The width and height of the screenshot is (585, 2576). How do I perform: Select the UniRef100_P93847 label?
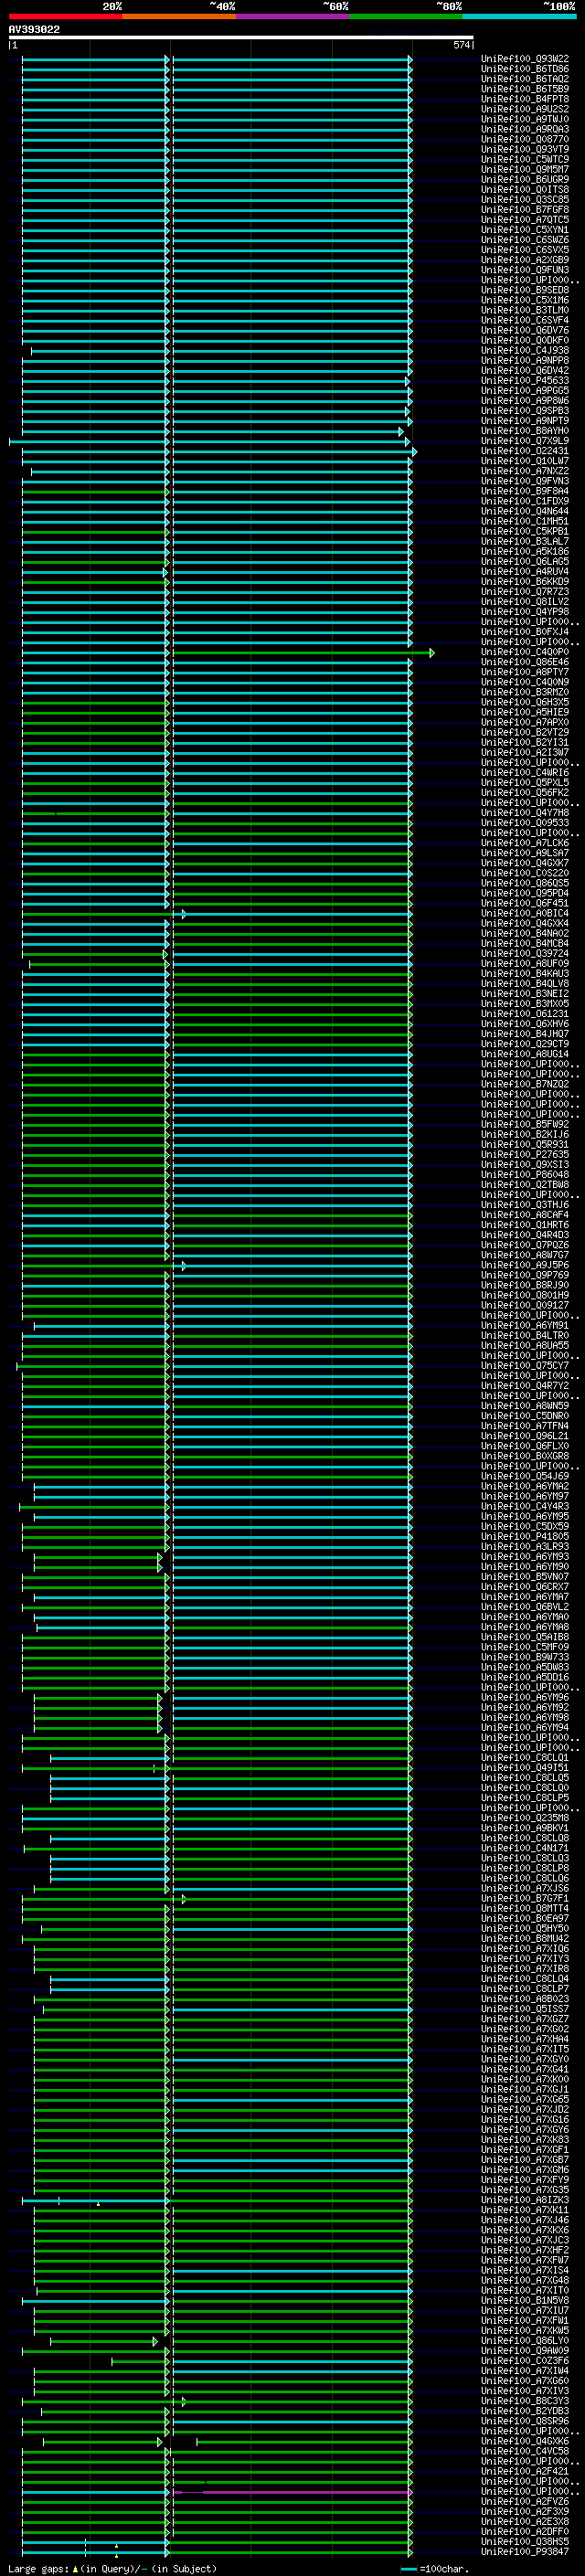coord(525,2552)
